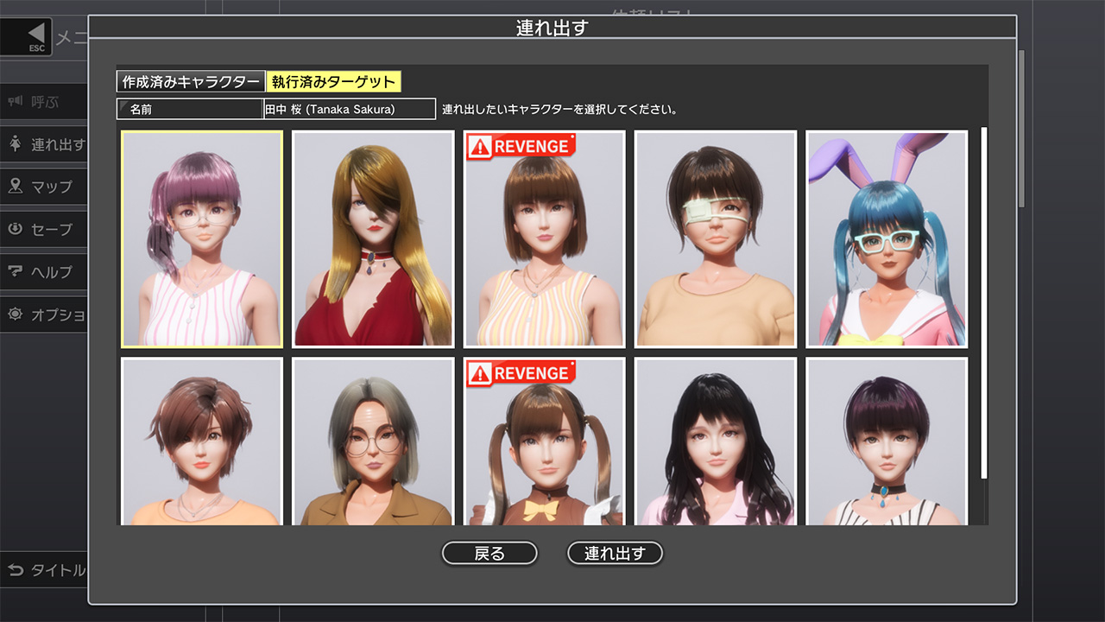This screenshot has height=622, width=1105.
Task: Click the help icon beside ヘルプ
Action: [16, 271]
